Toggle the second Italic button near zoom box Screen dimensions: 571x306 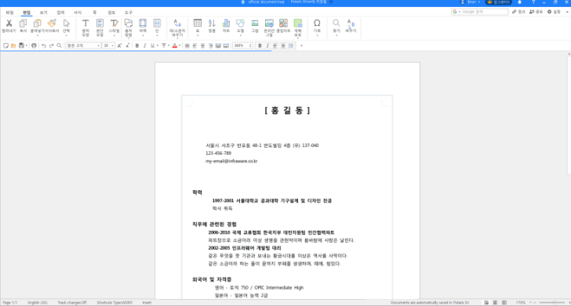(267, 45)
